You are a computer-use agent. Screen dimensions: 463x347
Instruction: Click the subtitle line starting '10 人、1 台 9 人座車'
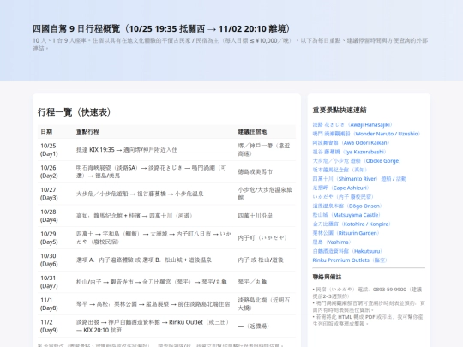click(231, 45)
